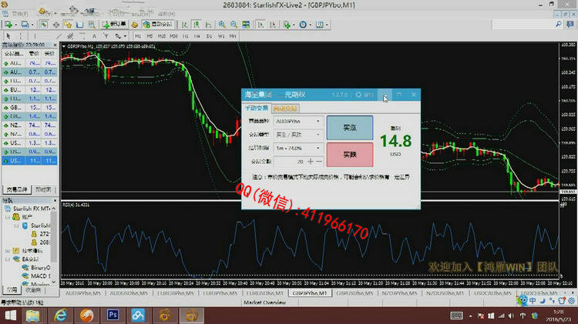
Task: Toggle the AutoTrading toolbar button
Action: [158, 25]
